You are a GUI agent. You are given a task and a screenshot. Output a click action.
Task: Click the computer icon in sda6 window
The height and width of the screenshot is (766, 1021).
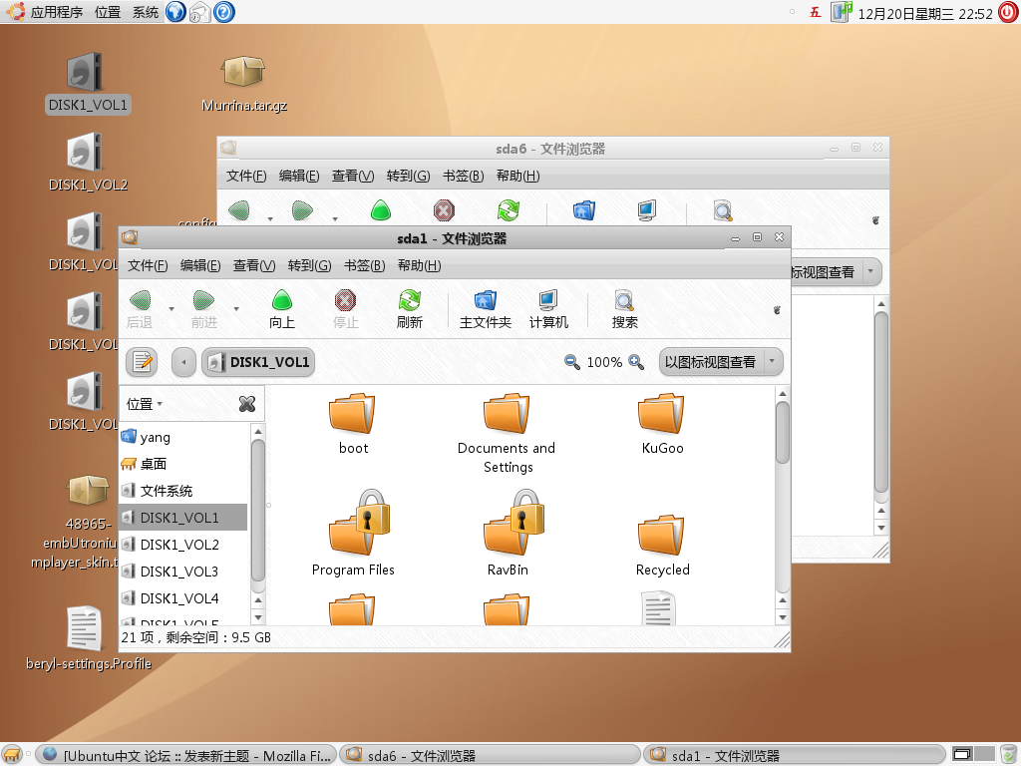pos(646,210)
